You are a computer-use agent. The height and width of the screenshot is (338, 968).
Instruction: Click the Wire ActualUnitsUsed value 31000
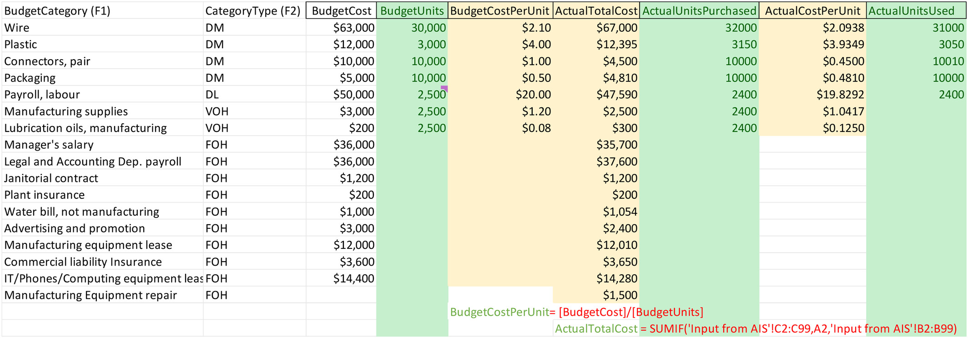(916, 27)
